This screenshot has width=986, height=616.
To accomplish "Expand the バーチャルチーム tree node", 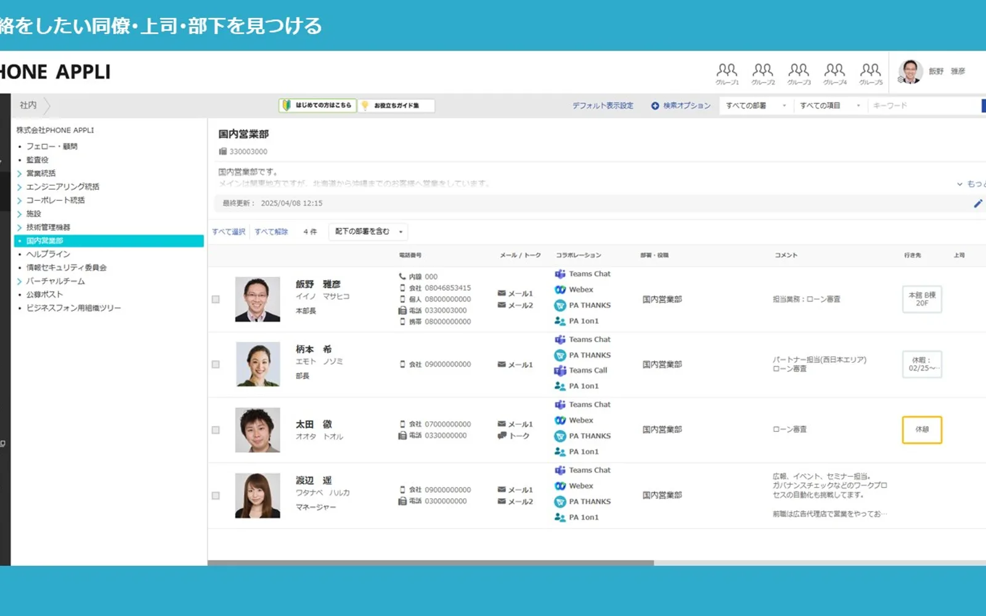I will point(19,282).
